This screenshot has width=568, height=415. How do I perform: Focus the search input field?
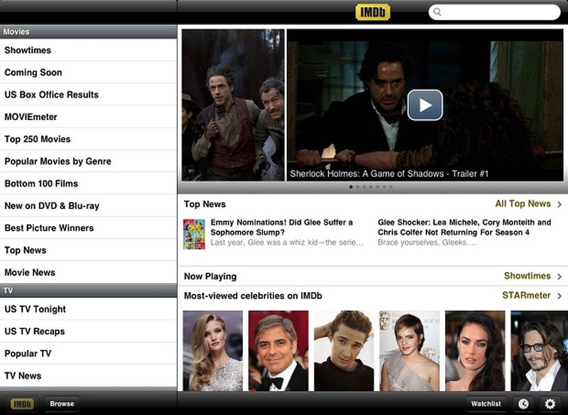[495, 12]
